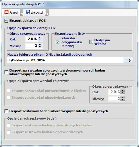This screenshot has width=139, height=147.
Task: Uncheck Eksport deklaracji POZ checkbox
Action: click(x=6, y=21)
